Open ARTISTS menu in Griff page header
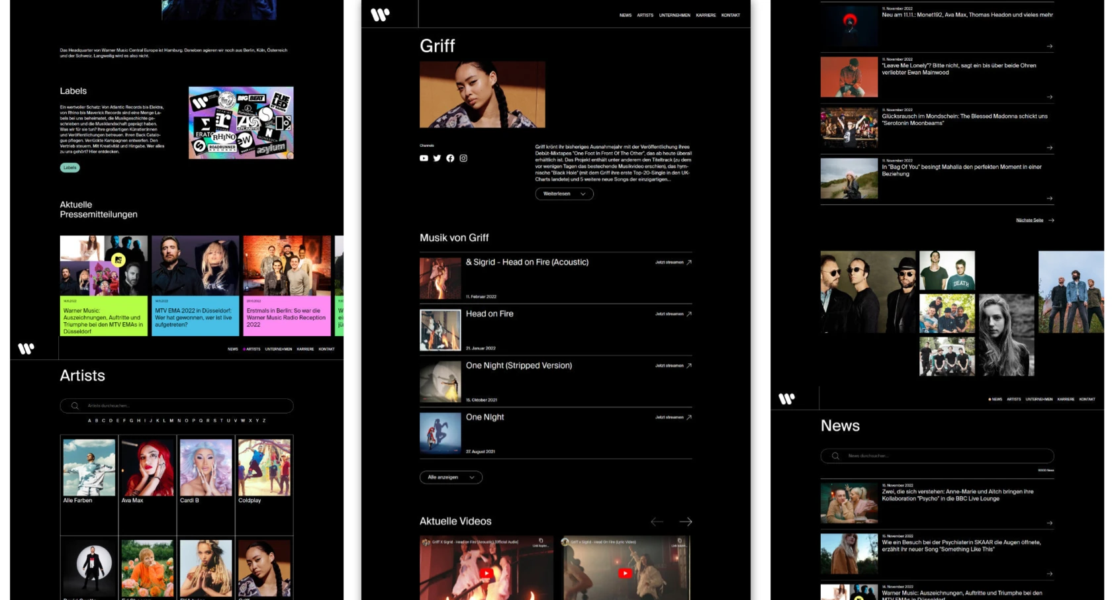 [645, 15]
